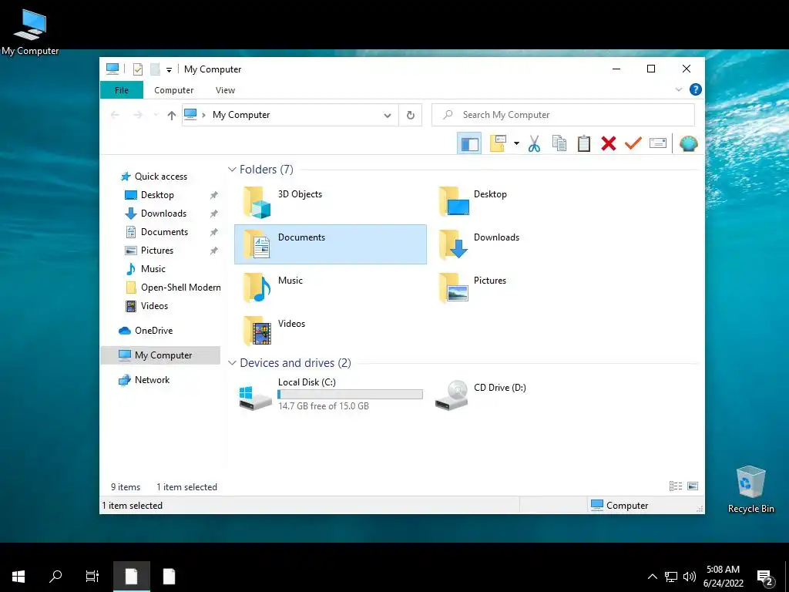This screenshot has height=592, width=789.
Task: Click the Cut scissors icon
Action: tap(535, 144)
